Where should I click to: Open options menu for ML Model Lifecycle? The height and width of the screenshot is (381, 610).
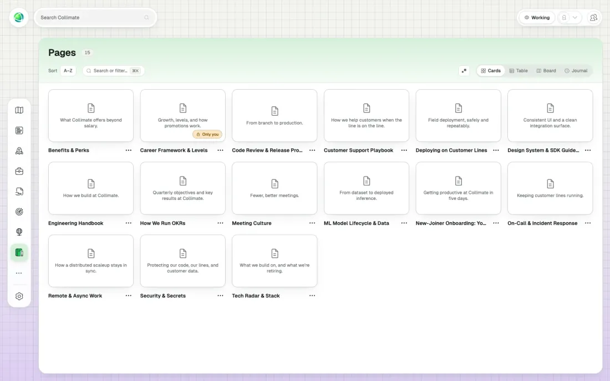[x=404, y=223]
